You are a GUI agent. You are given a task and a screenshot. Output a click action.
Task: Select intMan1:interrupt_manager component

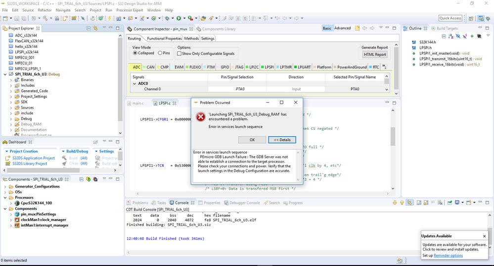click(45, 226)
